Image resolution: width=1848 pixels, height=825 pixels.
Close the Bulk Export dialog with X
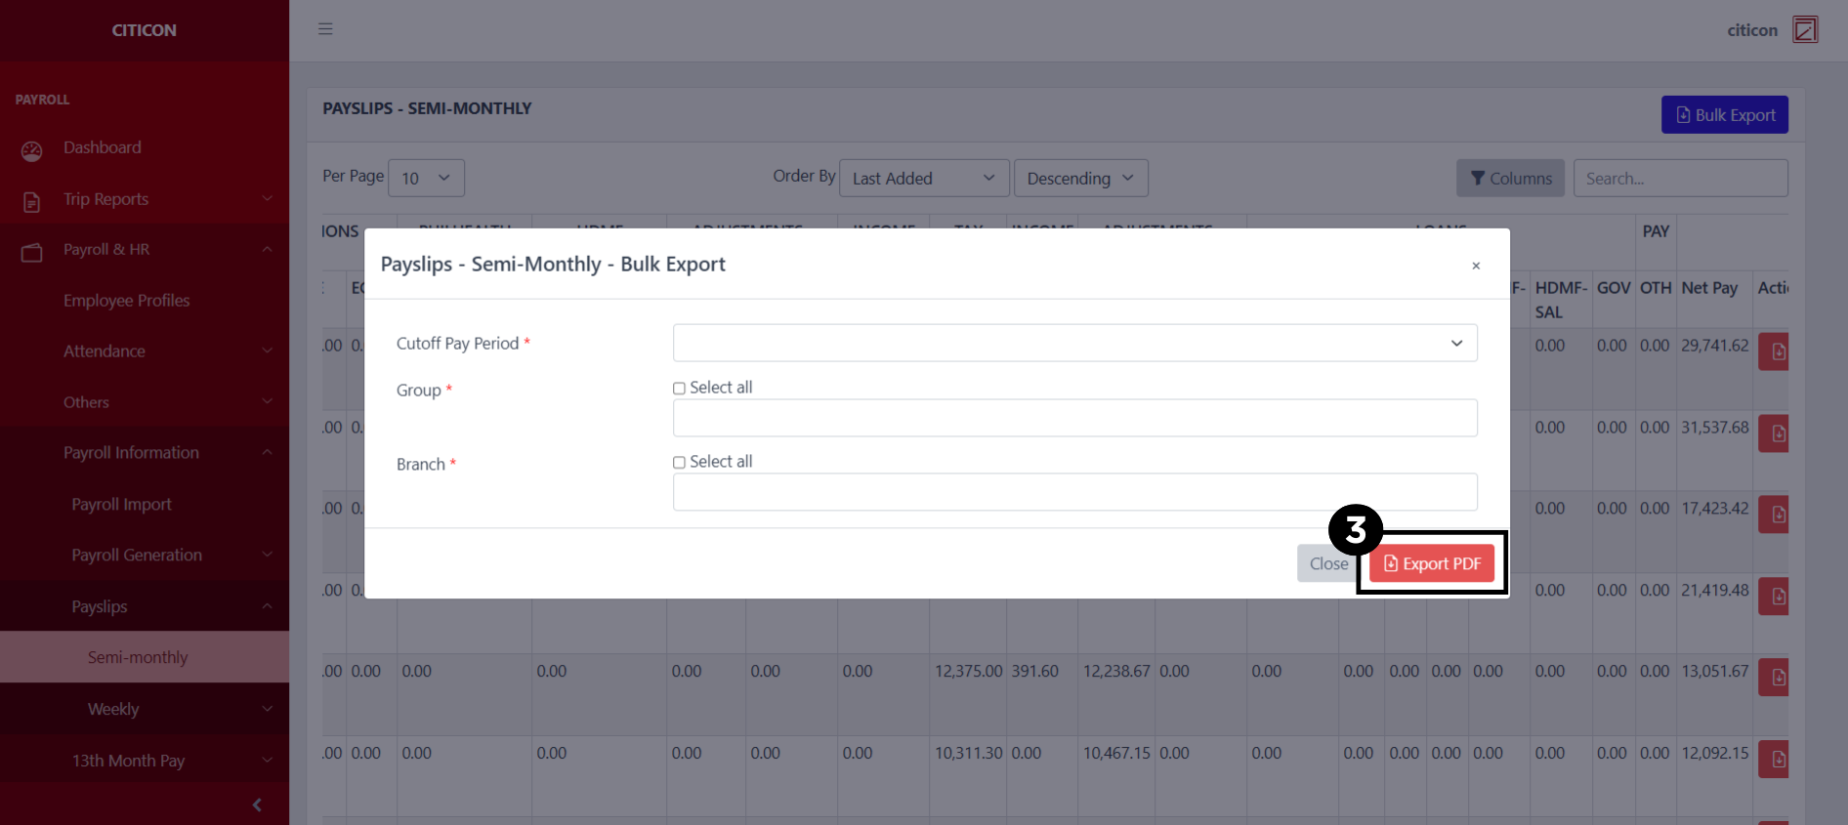[x=1476, y=266]
